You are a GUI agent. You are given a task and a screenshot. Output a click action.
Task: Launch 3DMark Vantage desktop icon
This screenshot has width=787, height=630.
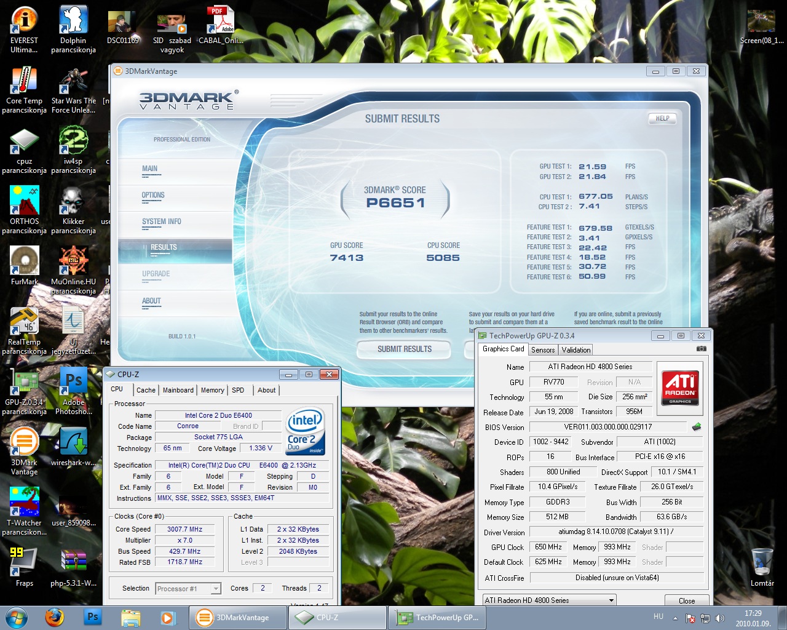(x=24, y=452)
